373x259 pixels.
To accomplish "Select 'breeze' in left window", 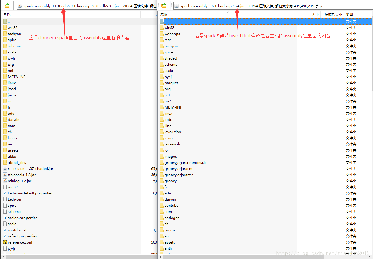I will [x=14, y=138].
